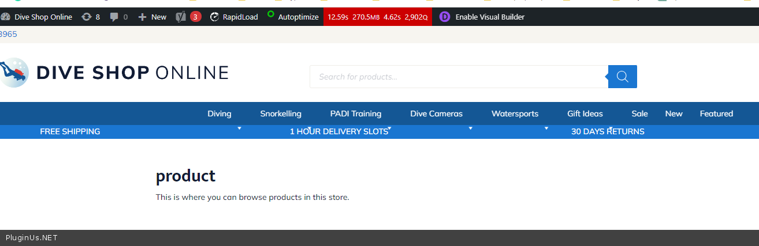Click Enable Visual Builder
Screen dimensions: 759x246
490,17
